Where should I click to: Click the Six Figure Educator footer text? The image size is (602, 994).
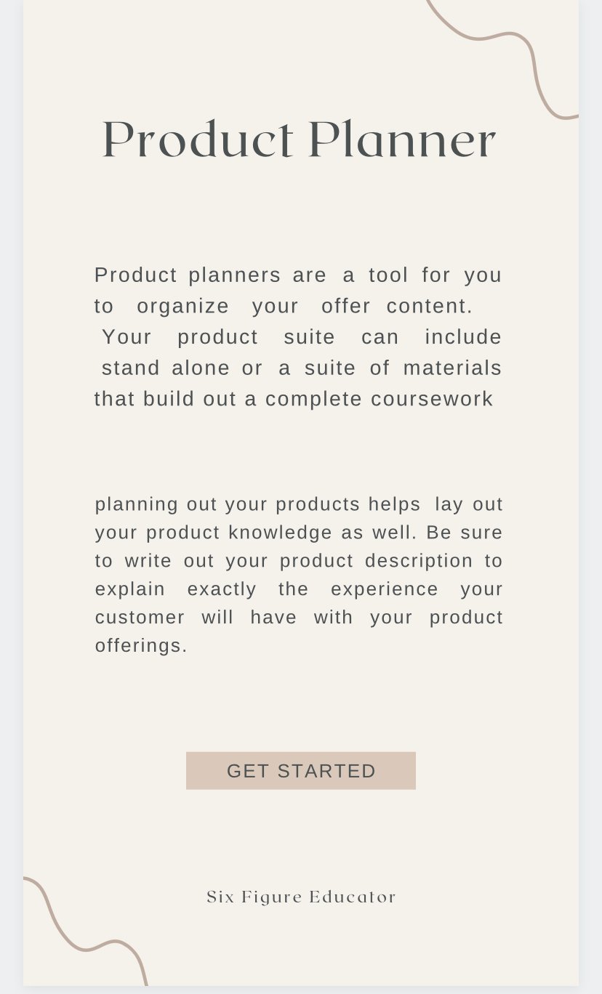pyautogui.click(x=301, y=897)
